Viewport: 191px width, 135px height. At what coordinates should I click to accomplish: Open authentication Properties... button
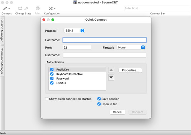click(x=130, y=70)
